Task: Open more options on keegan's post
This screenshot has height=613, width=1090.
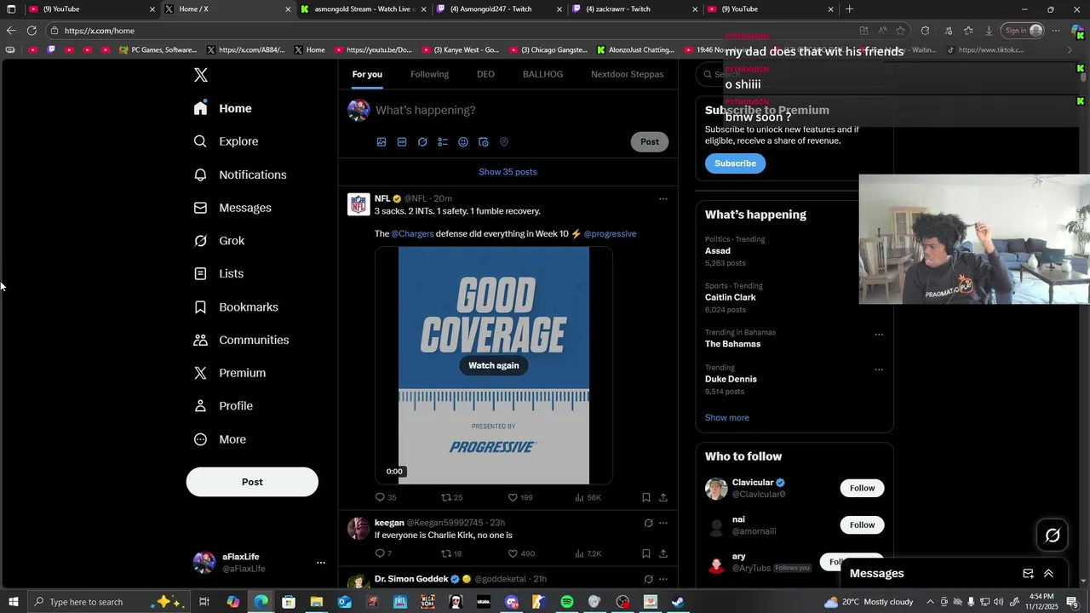Action: [663, 523]
